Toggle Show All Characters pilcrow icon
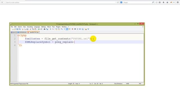Screen dimensions: 180x101 coord(64,29)
